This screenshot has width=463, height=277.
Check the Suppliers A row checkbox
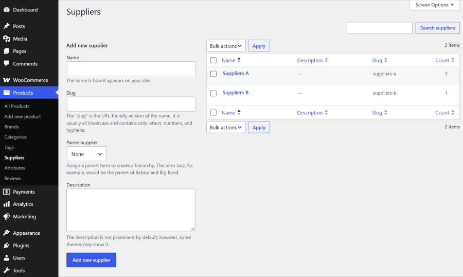(213, 74)
